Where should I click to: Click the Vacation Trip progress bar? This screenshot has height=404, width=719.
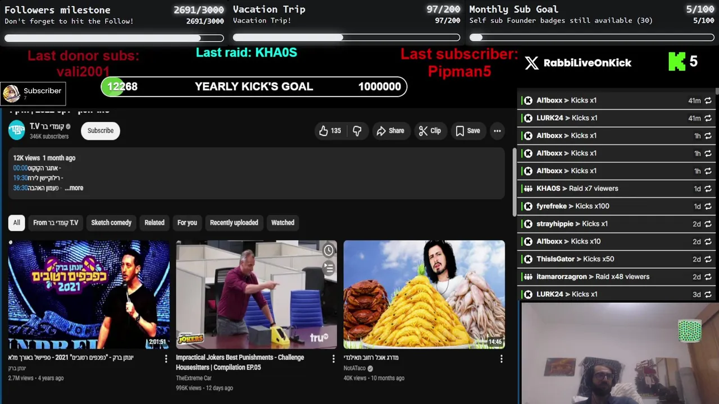coord(347,38)
